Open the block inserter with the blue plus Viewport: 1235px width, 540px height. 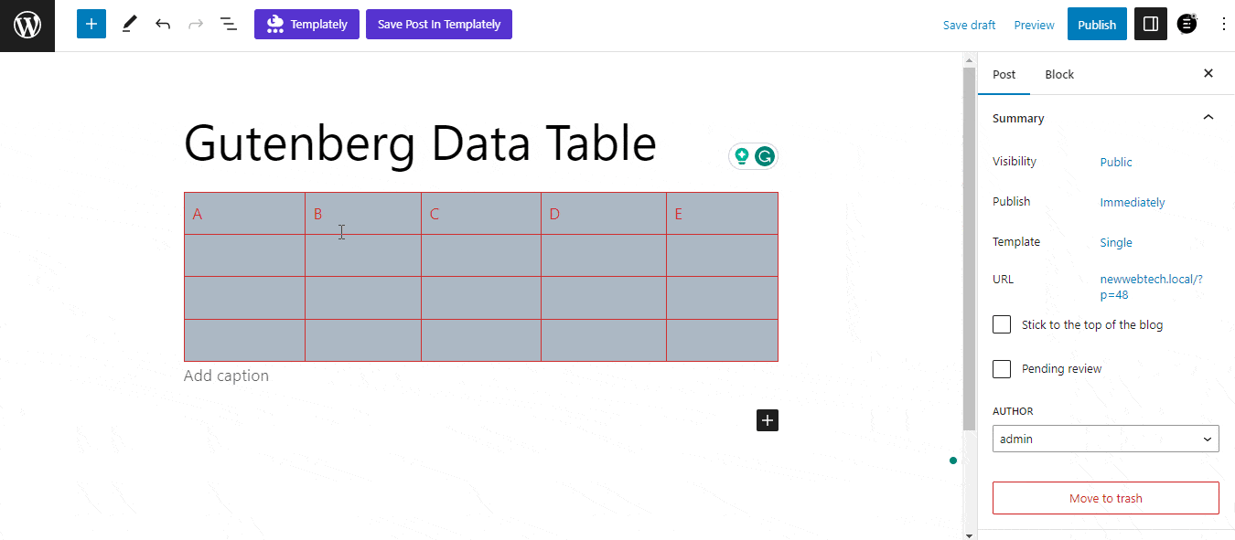coord(91,24)
